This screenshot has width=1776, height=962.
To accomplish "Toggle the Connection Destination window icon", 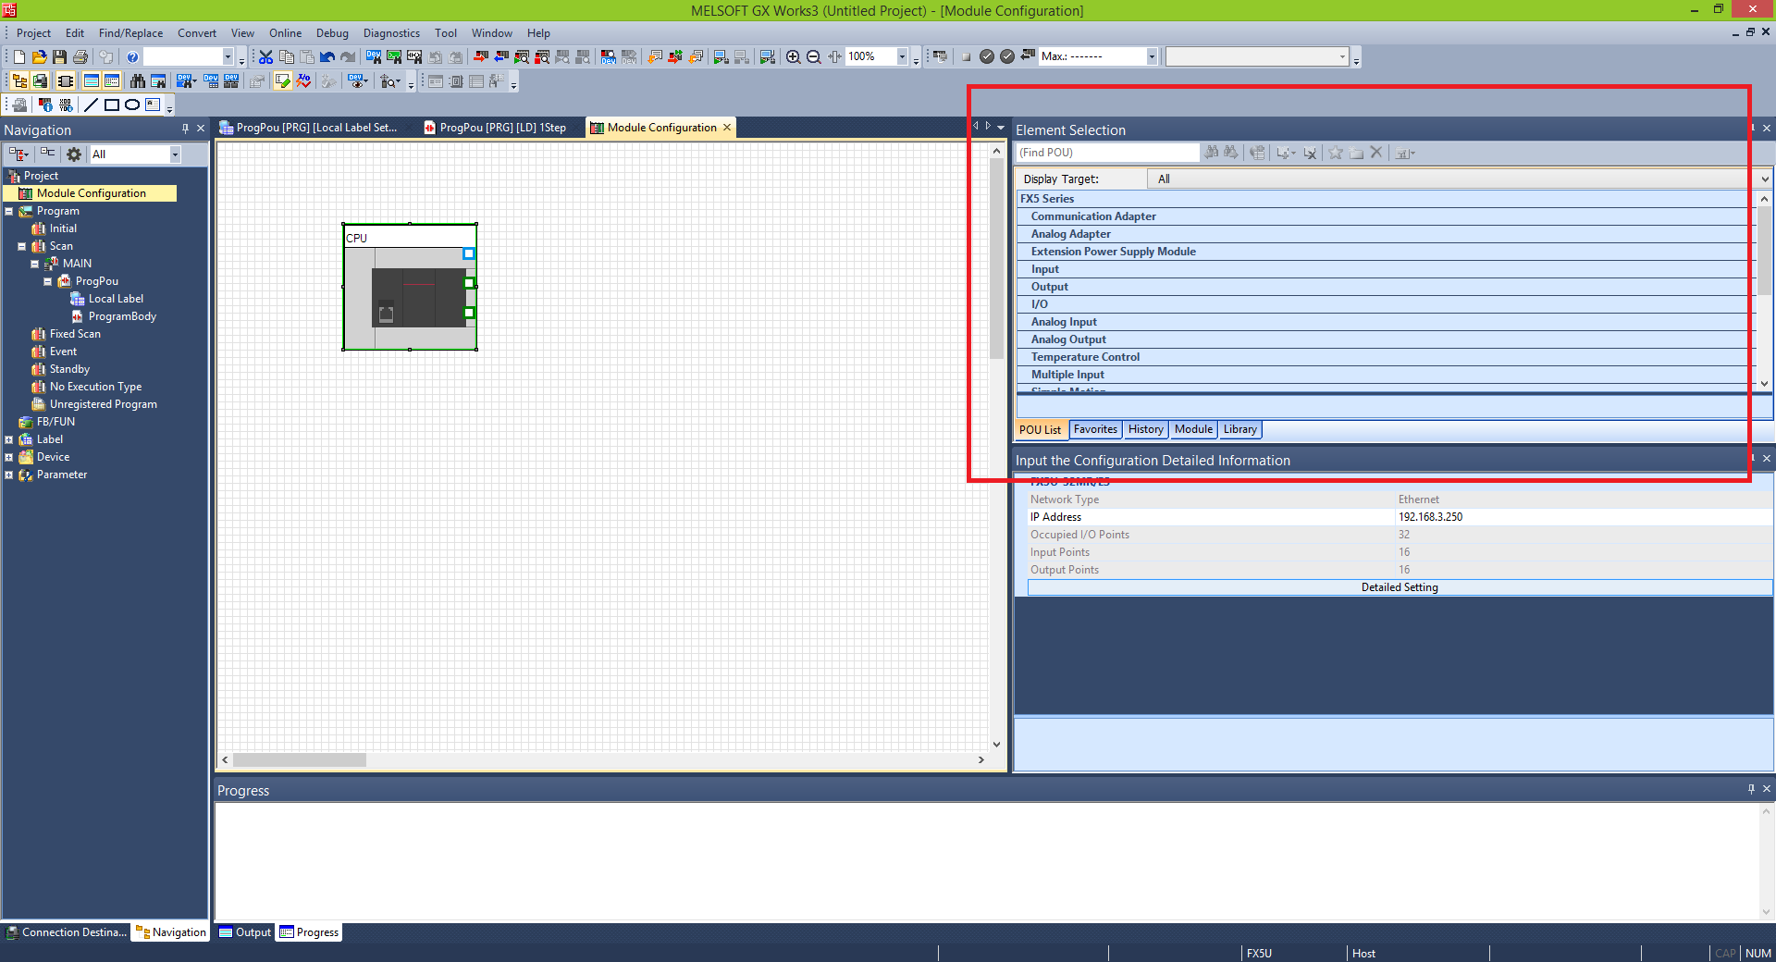I will (40, 80).
